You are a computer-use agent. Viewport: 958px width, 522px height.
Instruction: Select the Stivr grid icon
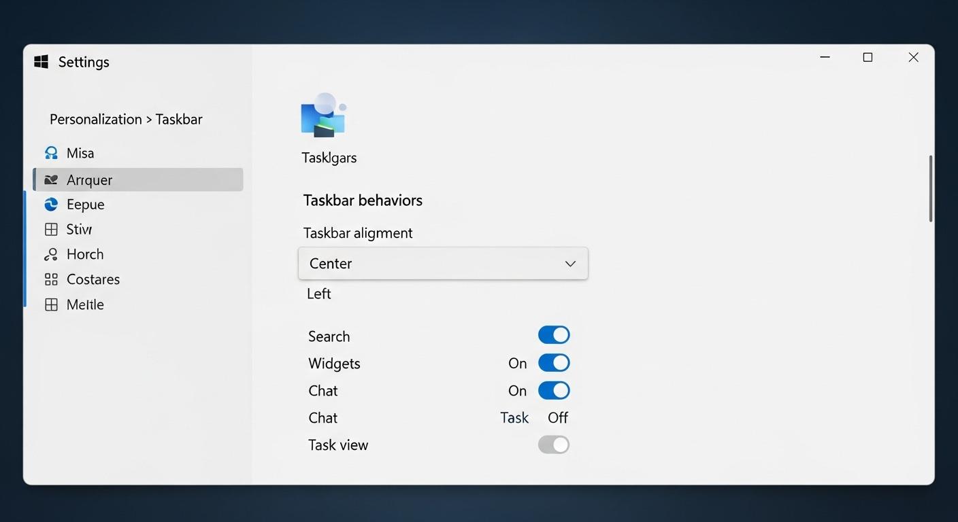pos(52,229)
